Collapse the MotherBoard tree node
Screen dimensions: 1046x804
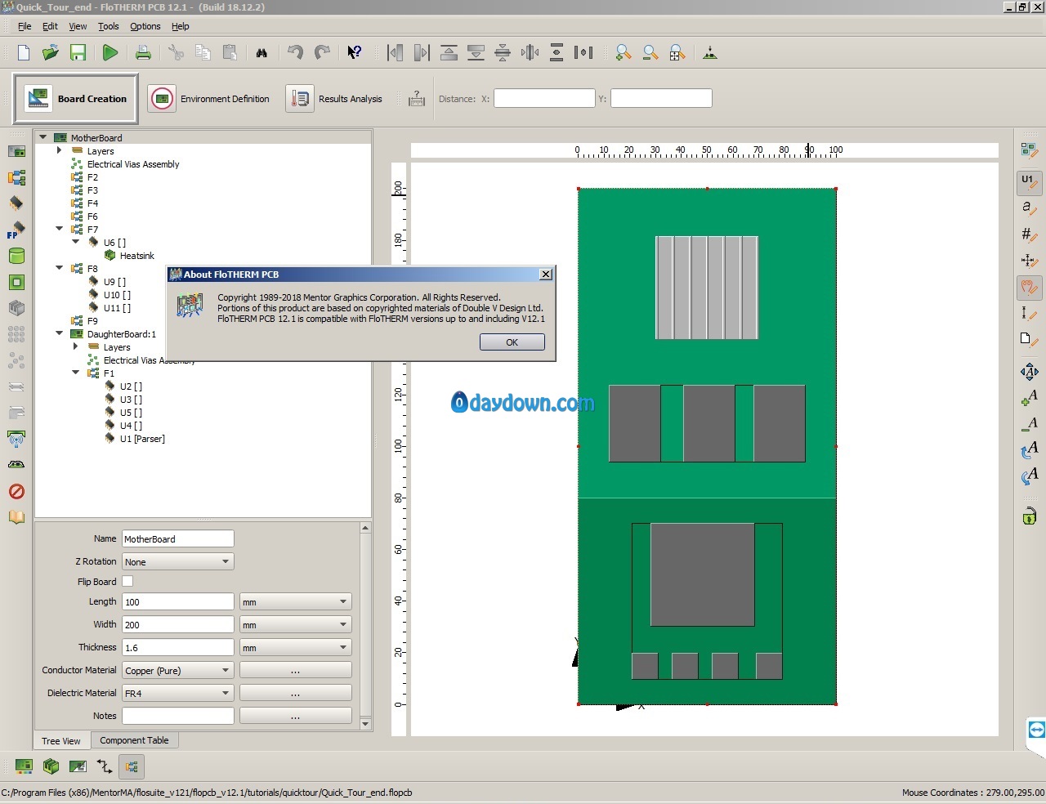click(42, 137)
